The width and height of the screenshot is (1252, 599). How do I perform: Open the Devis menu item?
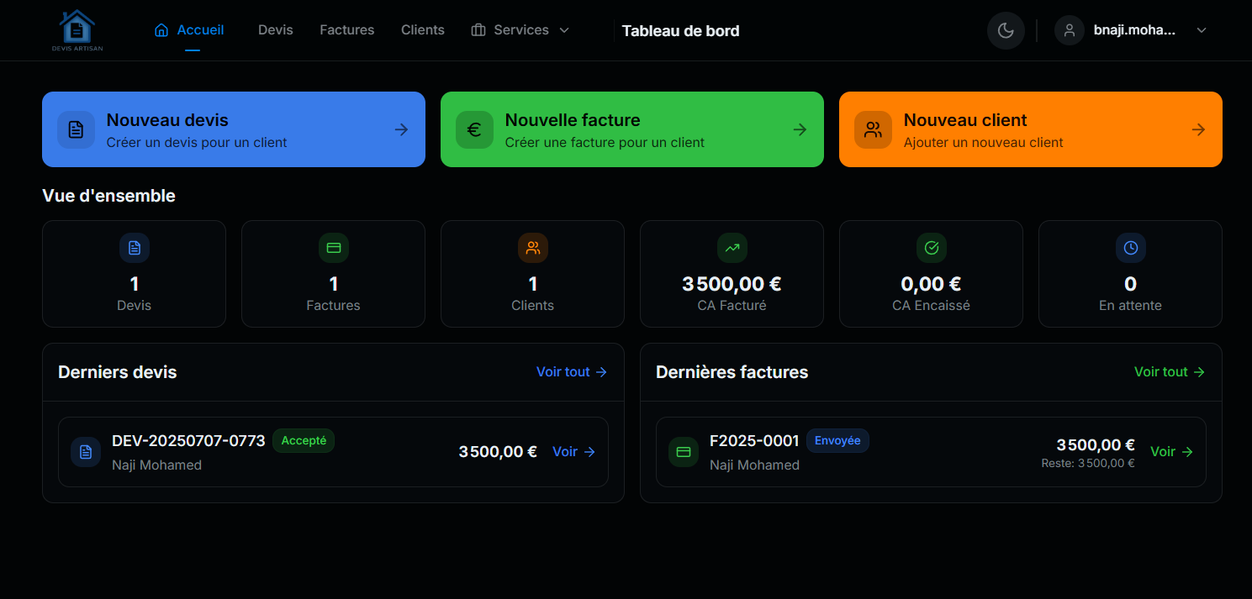click(x=276, y=30)
